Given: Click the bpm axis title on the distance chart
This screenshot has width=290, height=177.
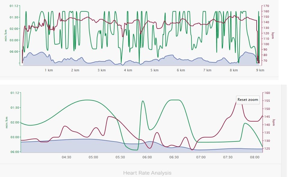Looking at the screenshot, I should (273, 36).
